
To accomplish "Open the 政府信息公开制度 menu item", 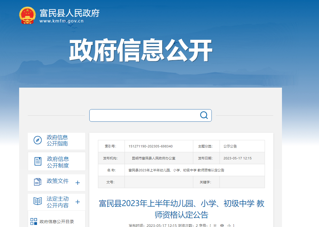I will click(x=58, y=162).
